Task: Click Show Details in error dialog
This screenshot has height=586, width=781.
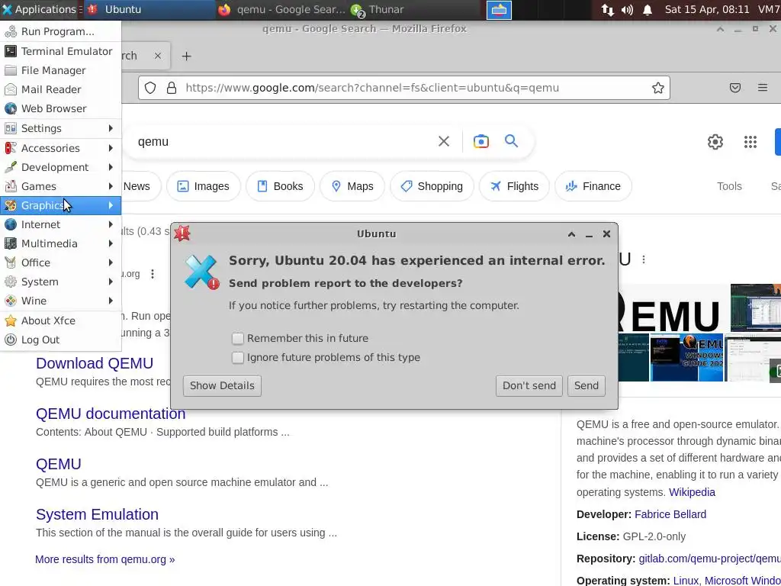Action: [x=222, y=385]
